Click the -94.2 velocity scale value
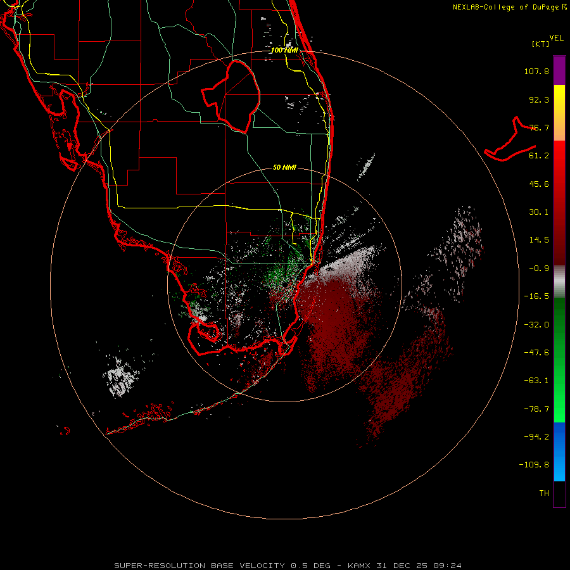 (536, 436)
